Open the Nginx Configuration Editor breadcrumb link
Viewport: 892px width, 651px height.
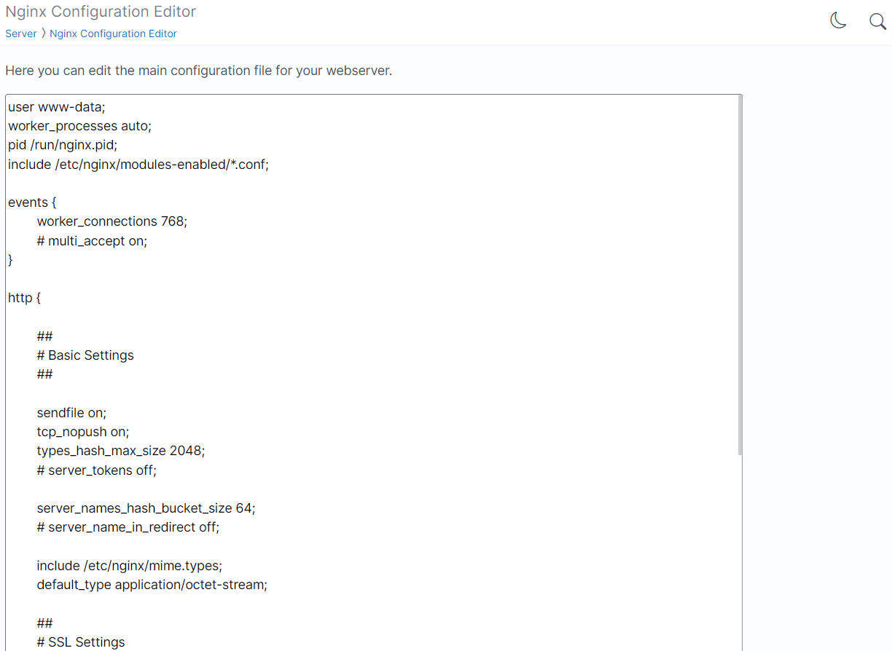[113, 33]
